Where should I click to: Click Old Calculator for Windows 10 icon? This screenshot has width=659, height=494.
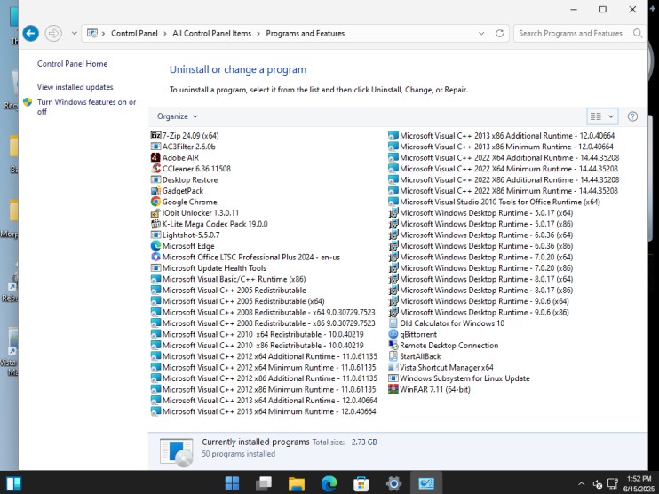[x=393, y=323]
